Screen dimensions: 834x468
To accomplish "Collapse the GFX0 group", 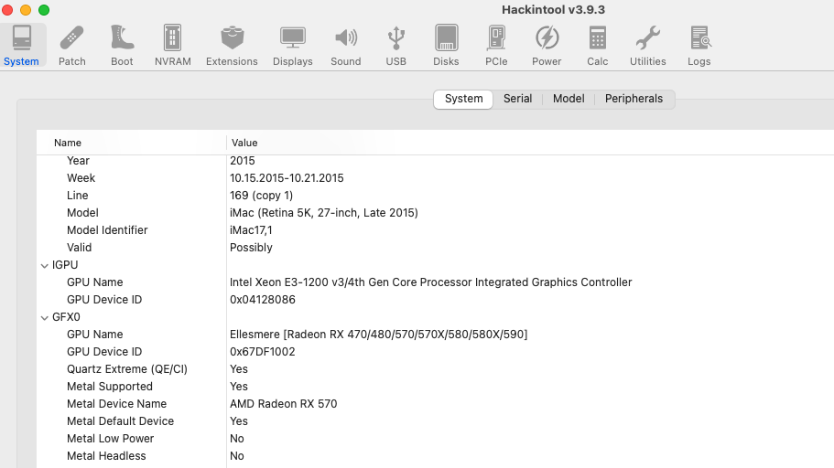I will (45, 318).
